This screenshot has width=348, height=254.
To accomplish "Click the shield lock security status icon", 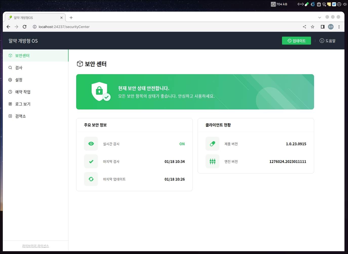I will [x=100, y=92].
